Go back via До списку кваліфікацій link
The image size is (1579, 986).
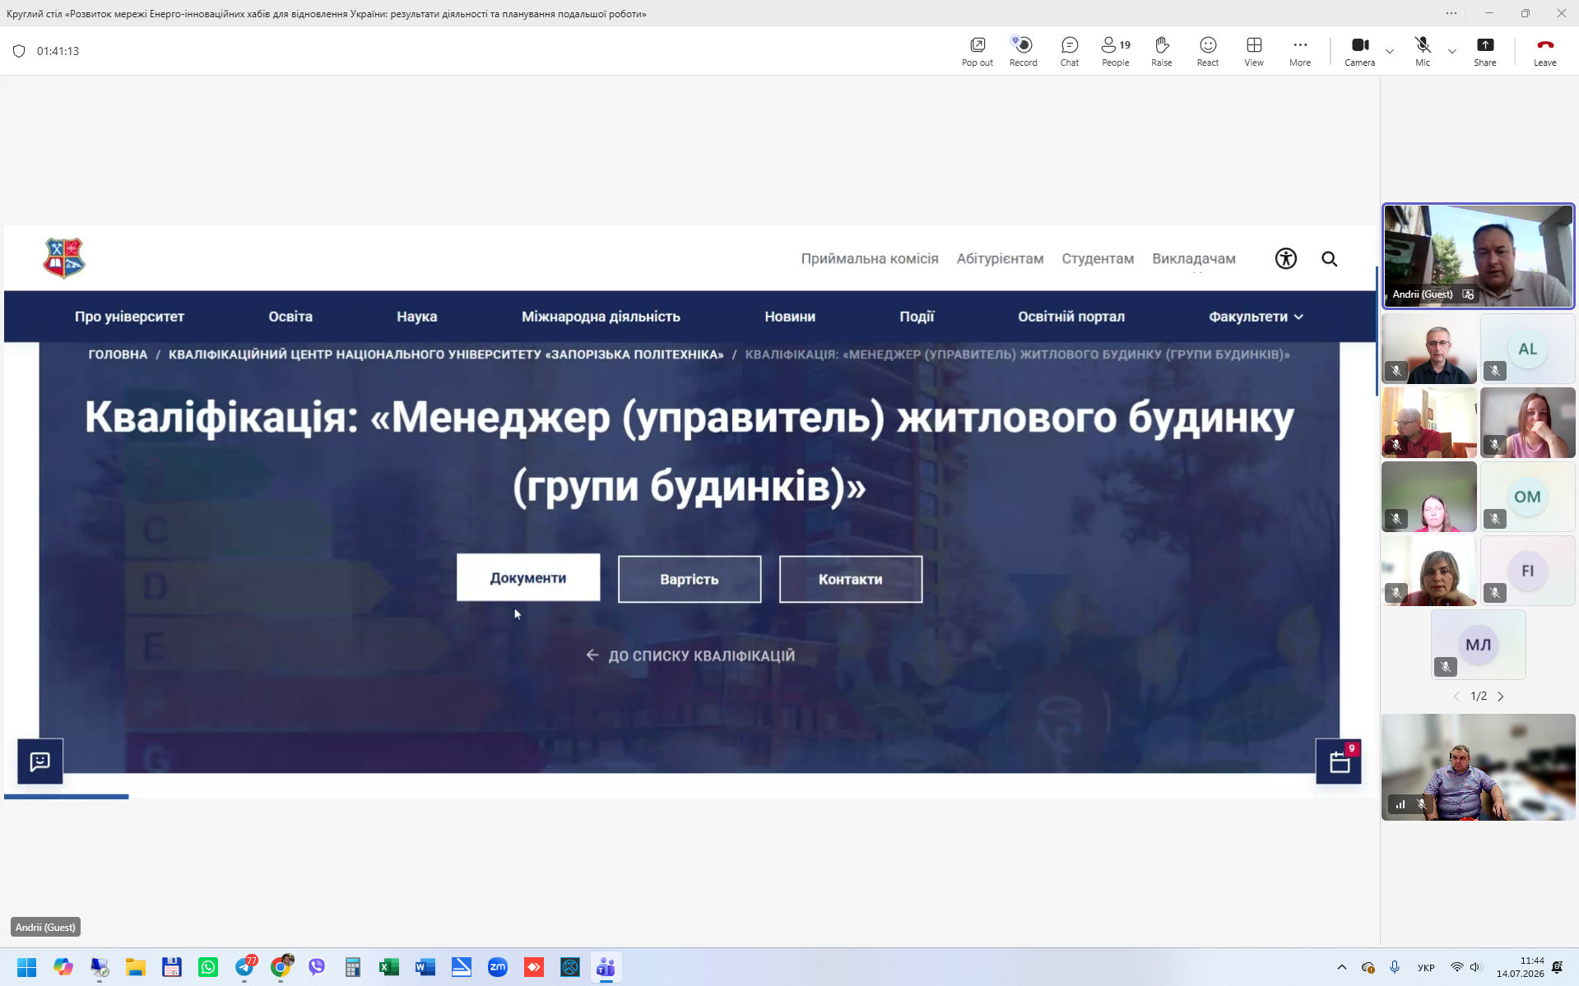tap(690, 655)
